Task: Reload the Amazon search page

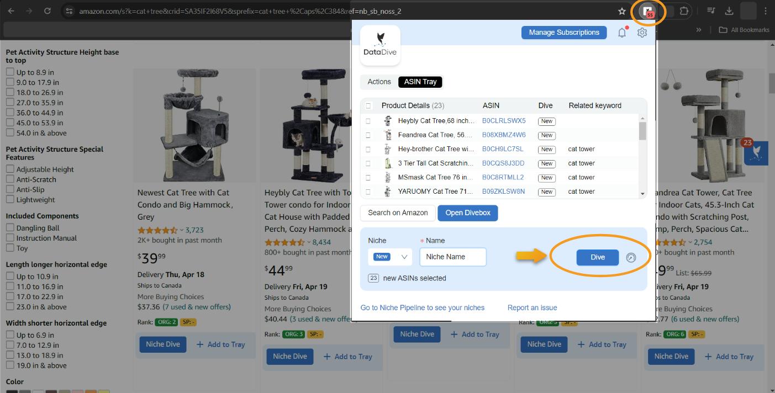Action: point(48,11)
